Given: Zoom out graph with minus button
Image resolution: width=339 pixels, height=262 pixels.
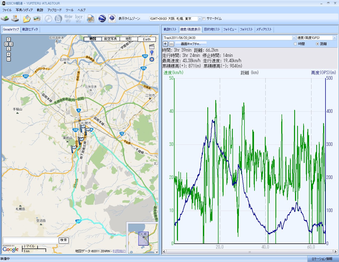Looking at the screenshot, I should [171, 44].
